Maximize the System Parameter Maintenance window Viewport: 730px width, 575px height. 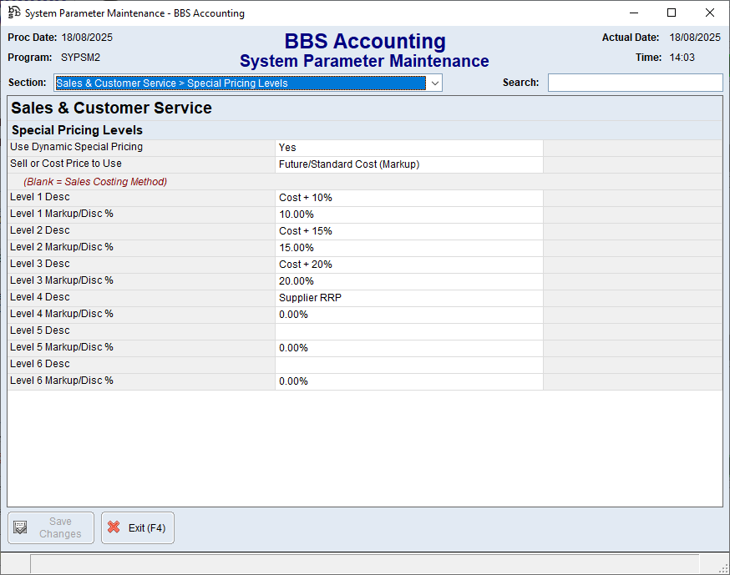[x=672, y=13]
